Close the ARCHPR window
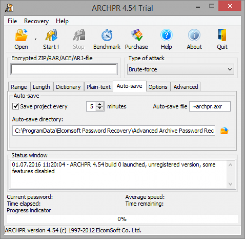This screenshot has width=245, height=239. [230, 6]
